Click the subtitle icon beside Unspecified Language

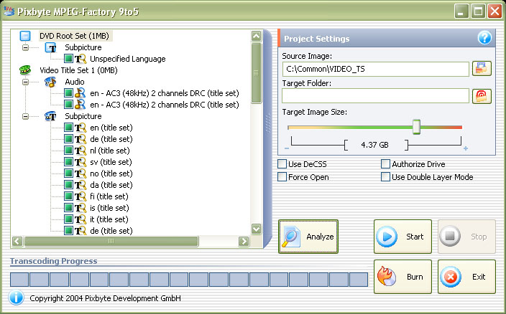pyautogui.click(x=80, y=59)
